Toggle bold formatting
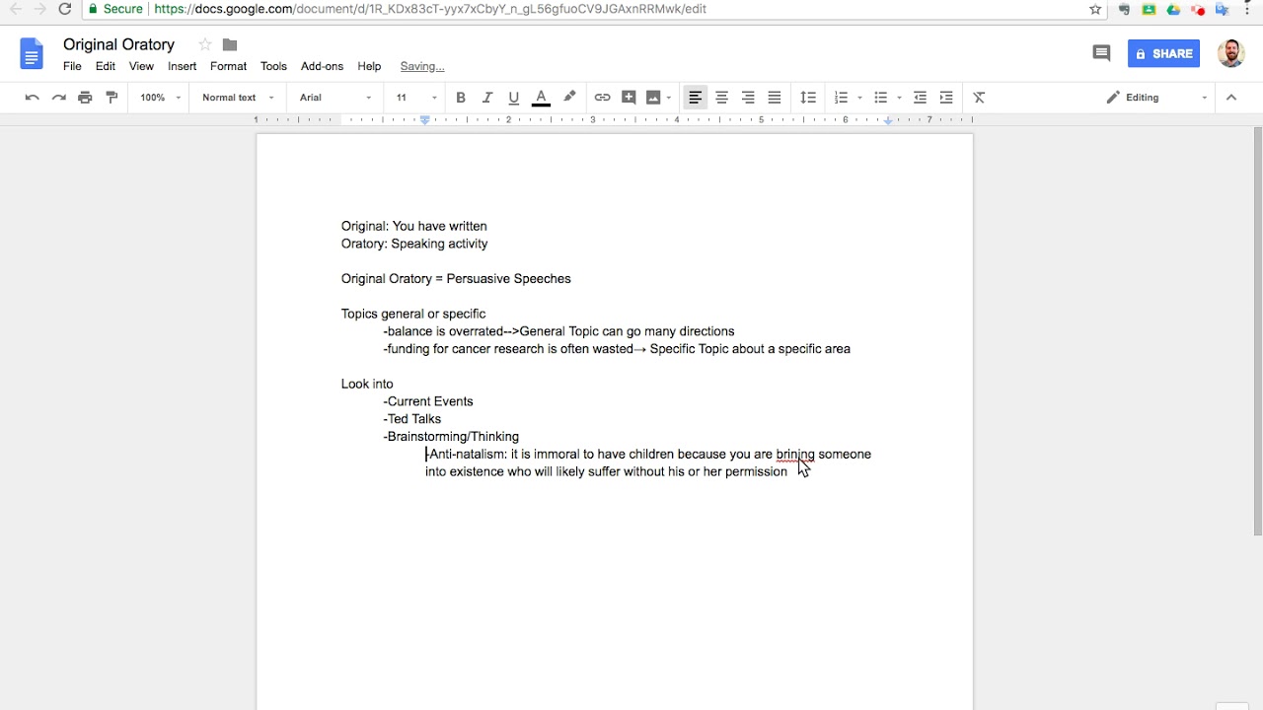Viewport: 1263px width, 710px height. tap(461, 98)
